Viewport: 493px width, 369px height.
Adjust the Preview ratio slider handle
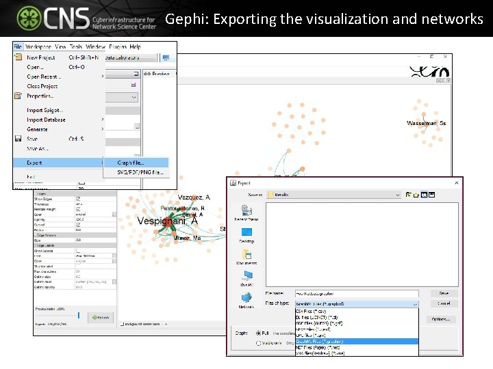(79, 315)
